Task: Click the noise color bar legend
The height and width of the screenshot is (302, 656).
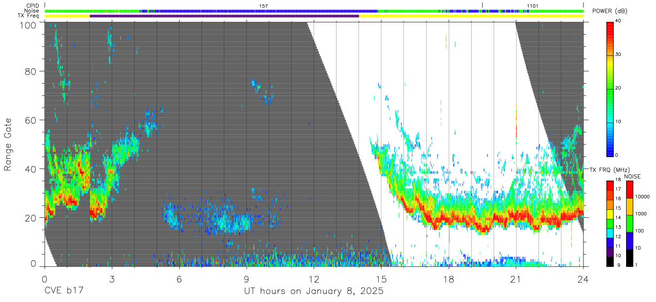Action: tap(629, 223)
